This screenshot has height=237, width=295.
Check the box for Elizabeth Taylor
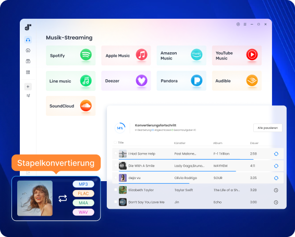(116, 189)
